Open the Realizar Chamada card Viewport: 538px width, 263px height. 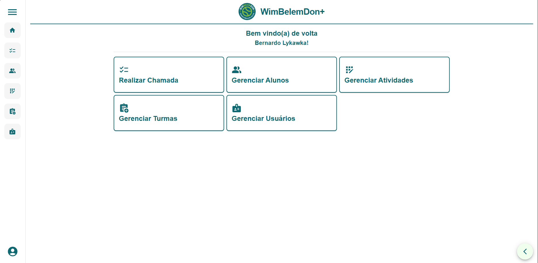click(x=169, y=75)
